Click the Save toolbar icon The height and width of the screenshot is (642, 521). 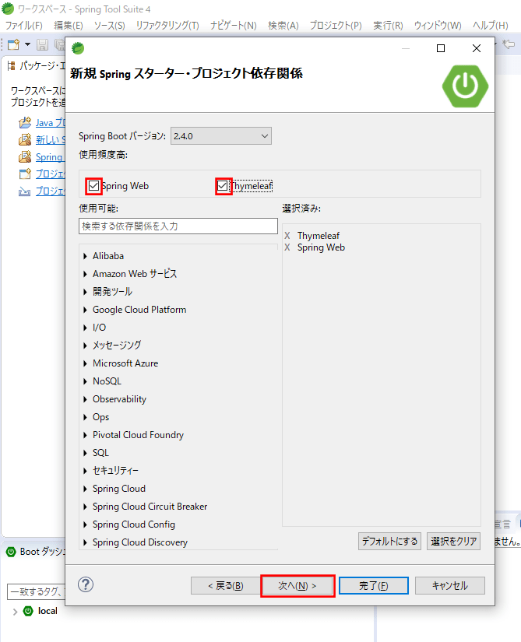43,44
